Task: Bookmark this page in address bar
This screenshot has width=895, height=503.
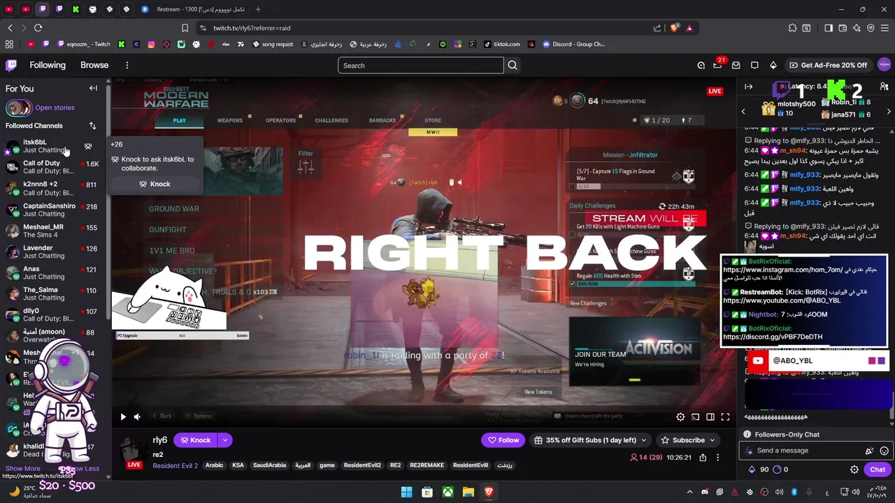Action: point(185,28)
